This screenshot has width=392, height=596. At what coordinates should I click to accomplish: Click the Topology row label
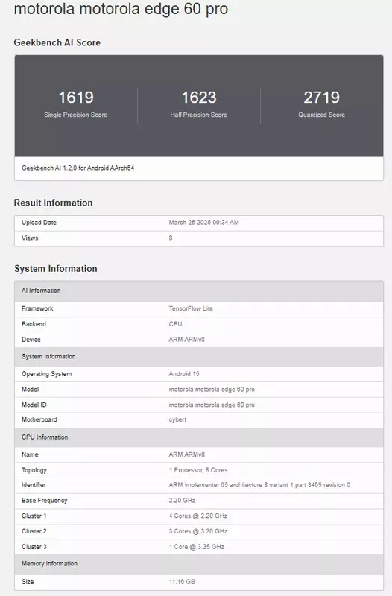pos(34,471)
